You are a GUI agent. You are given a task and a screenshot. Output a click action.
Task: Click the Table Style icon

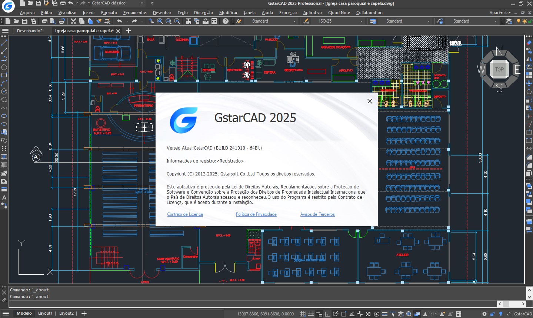[373, 21]
